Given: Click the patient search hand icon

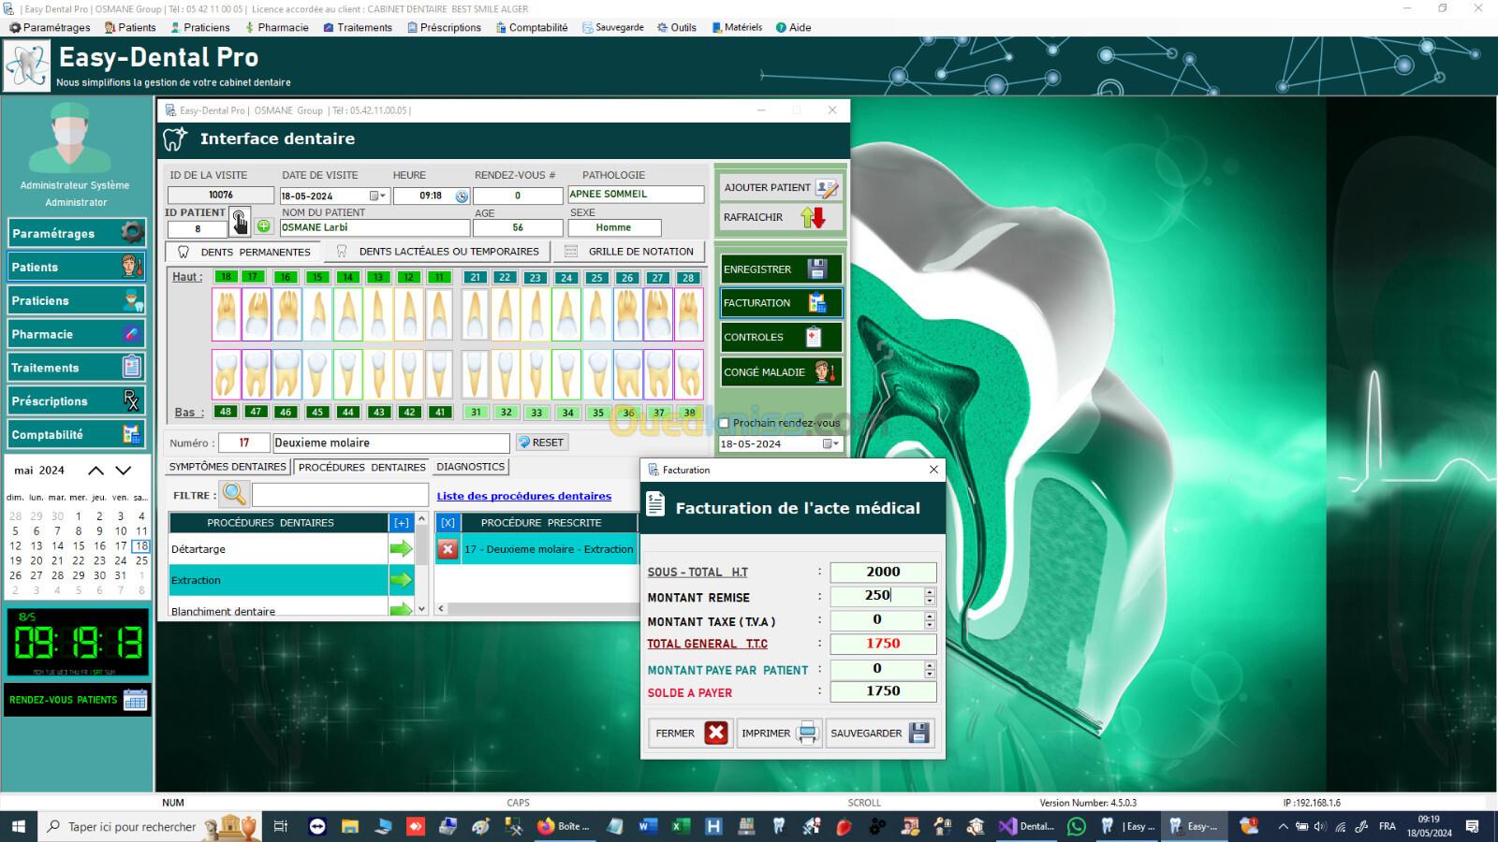Looking at the screenshot, I should click(x=240, y=223).
